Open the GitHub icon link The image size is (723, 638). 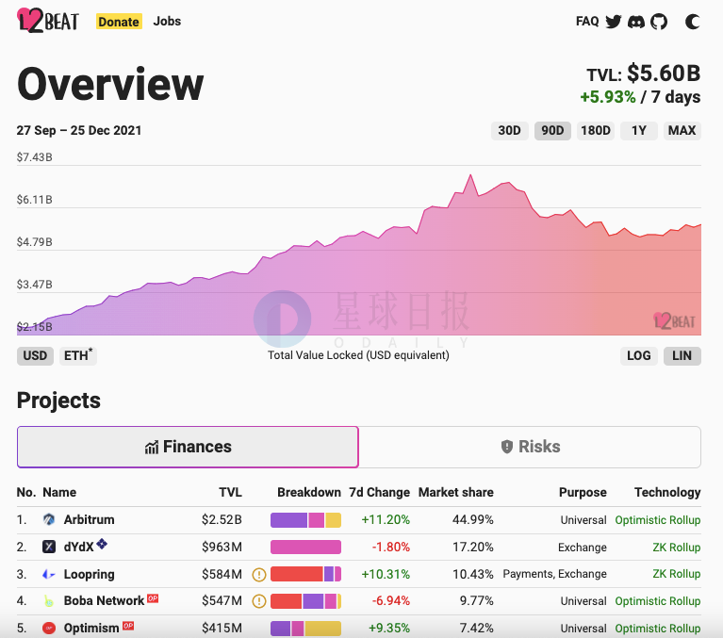click(659, 22)
